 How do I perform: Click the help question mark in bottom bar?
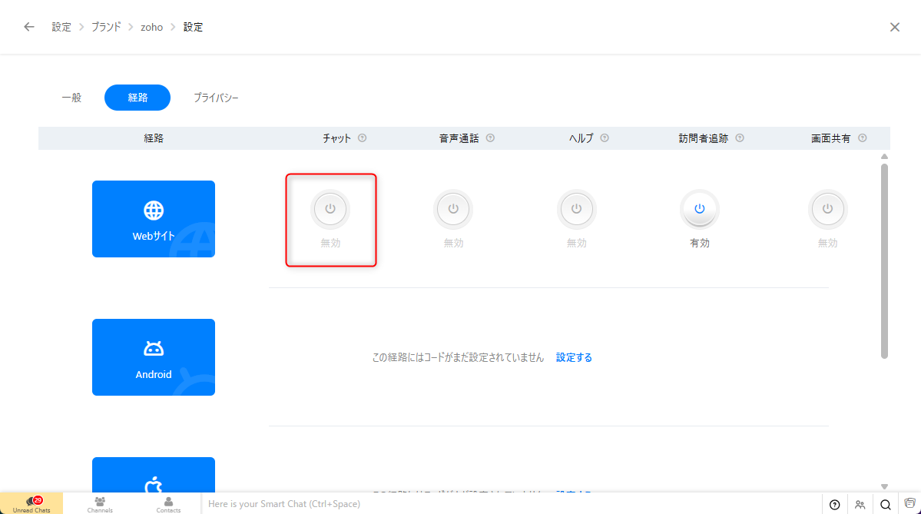coord(835,505)
